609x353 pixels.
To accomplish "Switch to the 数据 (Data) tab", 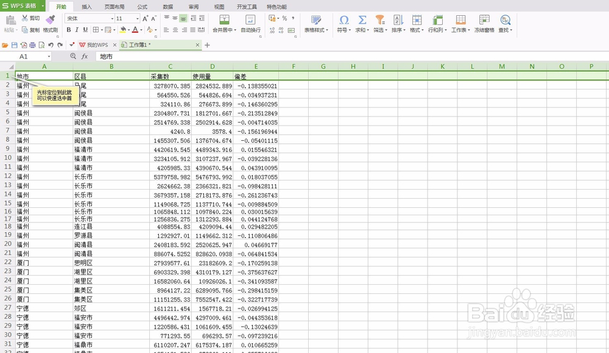I will click(168, 7).
